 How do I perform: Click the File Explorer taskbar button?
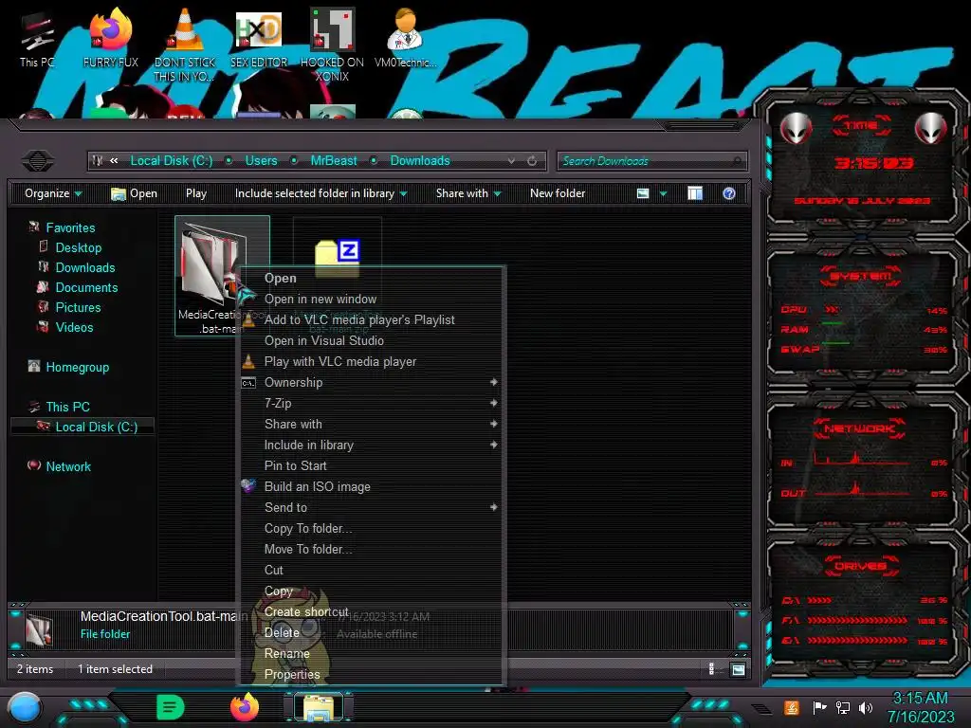(319, 707)
